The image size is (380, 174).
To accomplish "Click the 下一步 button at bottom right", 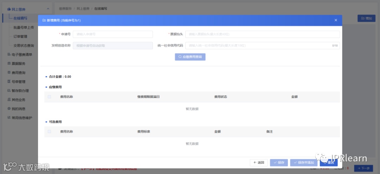I will pyautogui.click(x=363, y=168).
